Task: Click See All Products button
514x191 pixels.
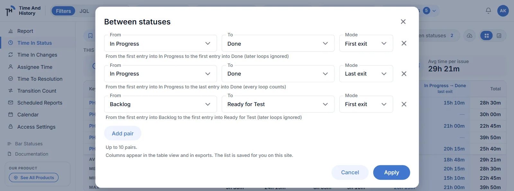Action: click(x=34, y=177)
